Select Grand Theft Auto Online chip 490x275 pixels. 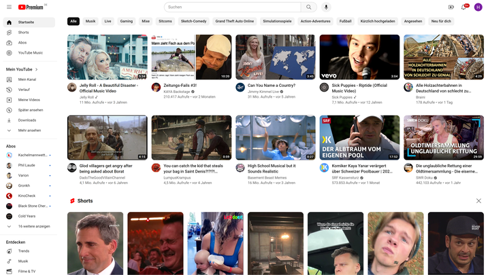pos(234,21)
